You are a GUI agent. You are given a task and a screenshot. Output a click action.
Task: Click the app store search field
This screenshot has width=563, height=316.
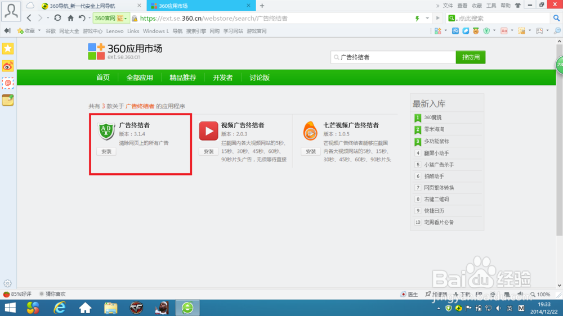[393, 57]
